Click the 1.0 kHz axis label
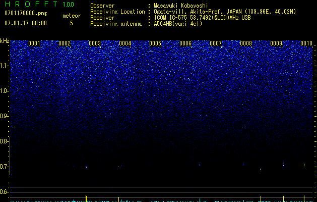317x202 pixels. click(5, 91)
